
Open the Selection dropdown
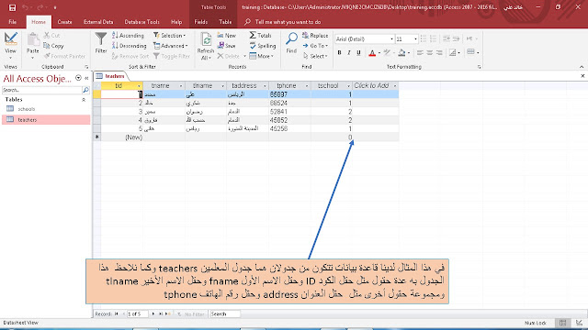point(169,35)
